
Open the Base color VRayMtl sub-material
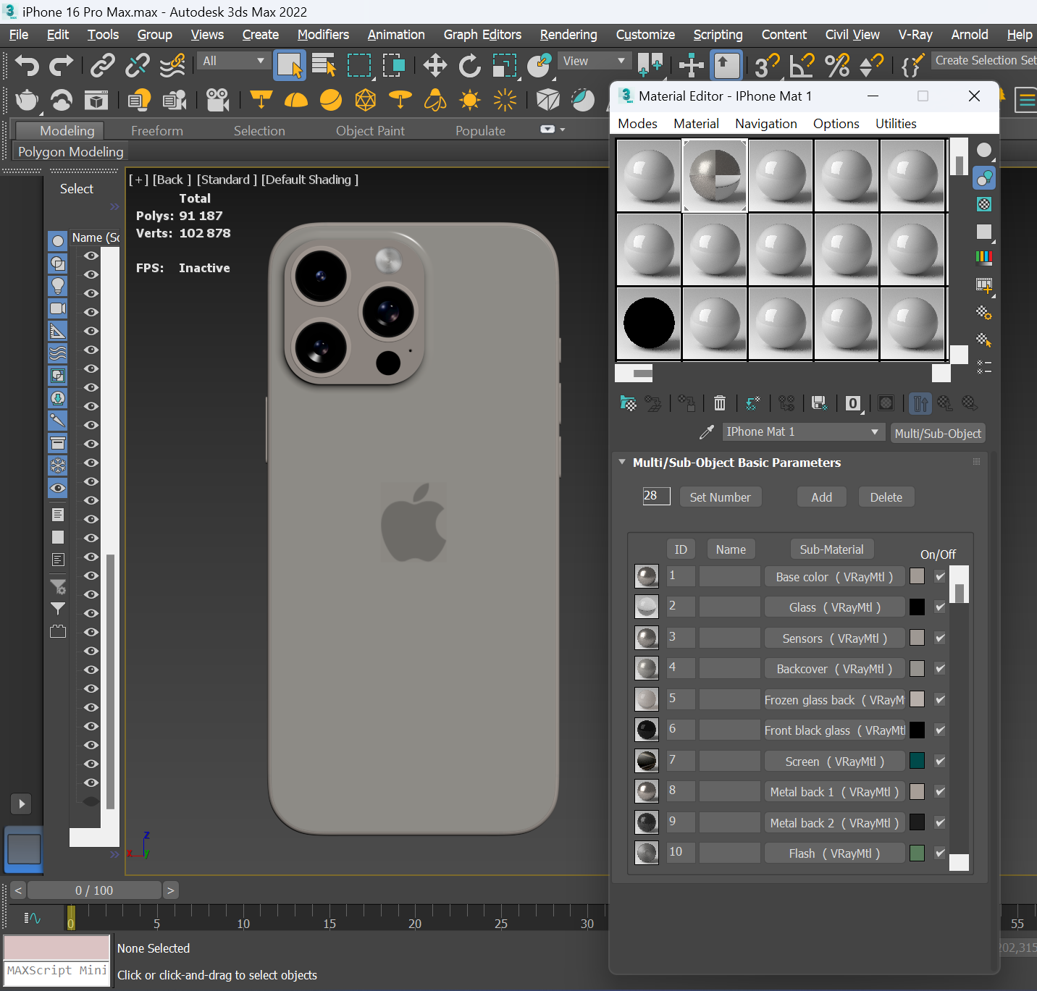click(x=834, y=577)
